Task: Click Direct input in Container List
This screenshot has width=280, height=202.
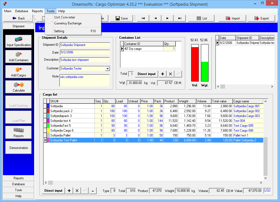Action: pyautogui.click(x=146, y=74)
